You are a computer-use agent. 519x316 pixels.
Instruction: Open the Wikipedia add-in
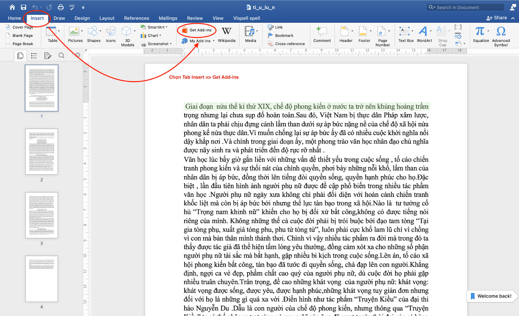tap(226, 34)
